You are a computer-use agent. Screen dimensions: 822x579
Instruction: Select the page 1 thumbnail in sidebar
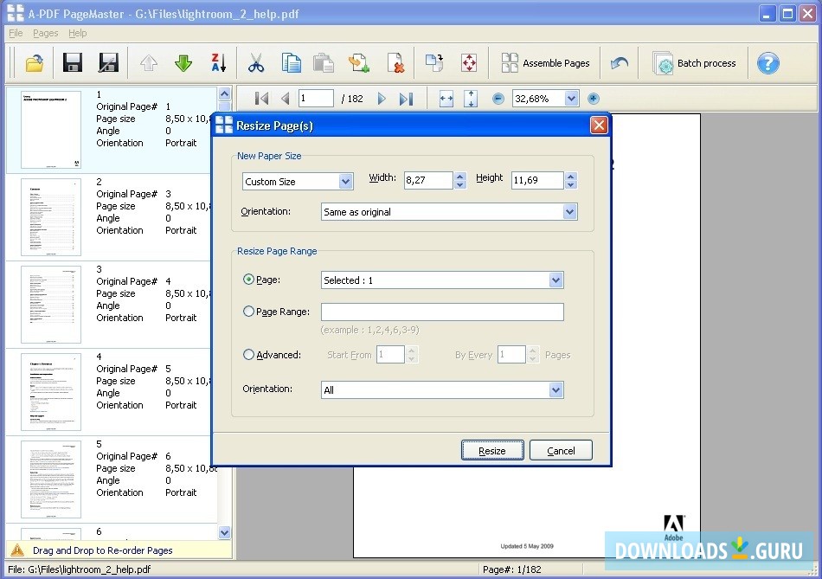click(x=50, y=128)
